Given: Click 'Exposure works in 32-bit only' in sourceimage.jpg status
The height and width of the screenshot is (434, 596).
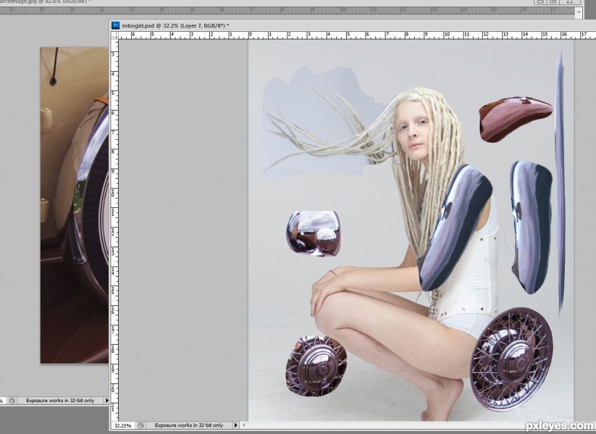Looking at the screenshot, I should (60, 400).
